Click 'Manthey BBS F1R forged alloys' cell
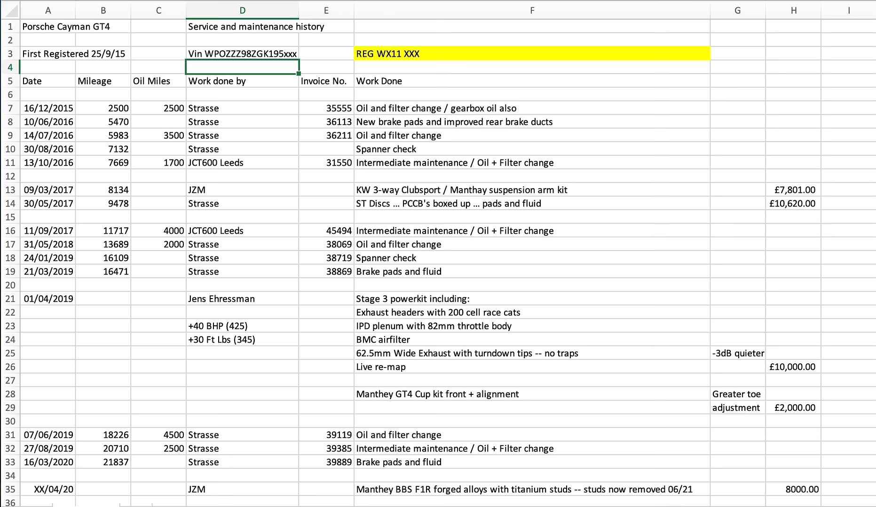 point(532,489)
